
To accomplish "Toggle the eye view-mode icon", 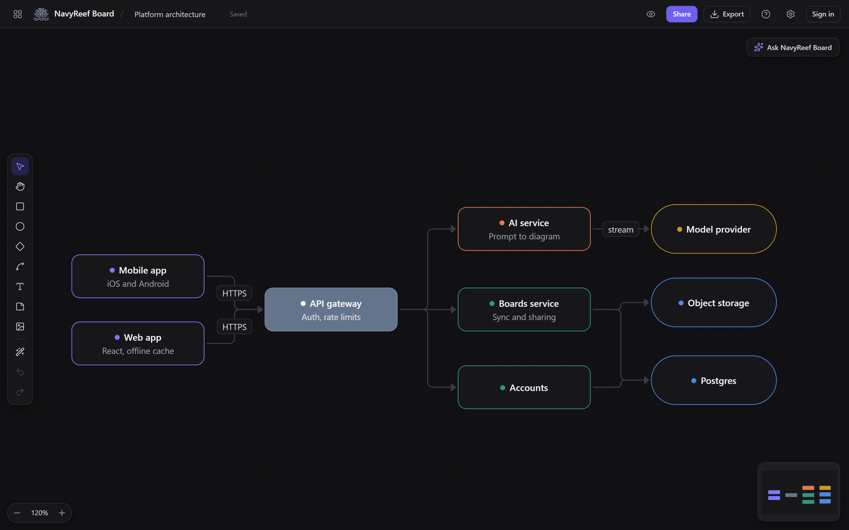I will (x=651, y=14).
